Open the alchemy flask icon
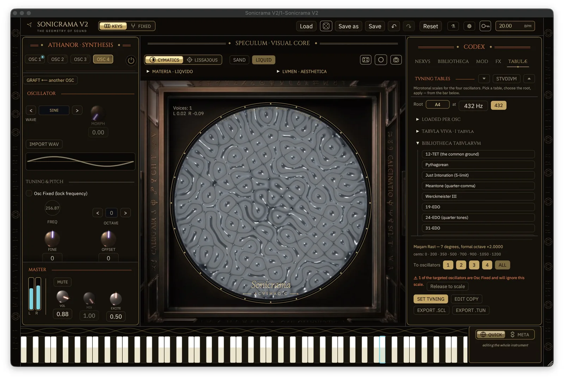Image resolution: width=564 pixels, height=379 pixels. [x=453, y=26]
